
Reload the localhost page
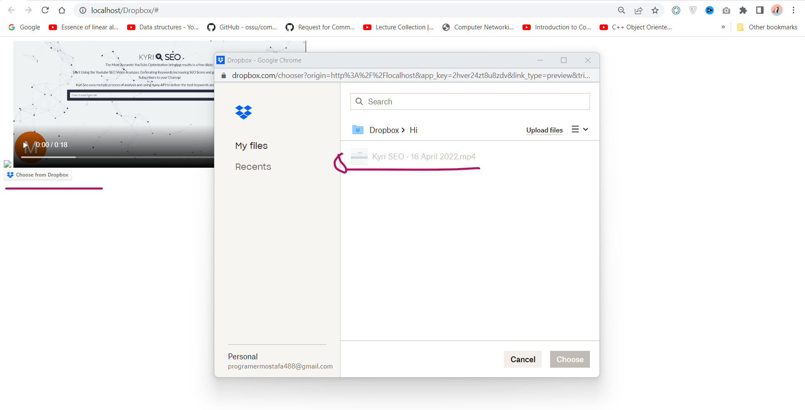coord(45,10)
